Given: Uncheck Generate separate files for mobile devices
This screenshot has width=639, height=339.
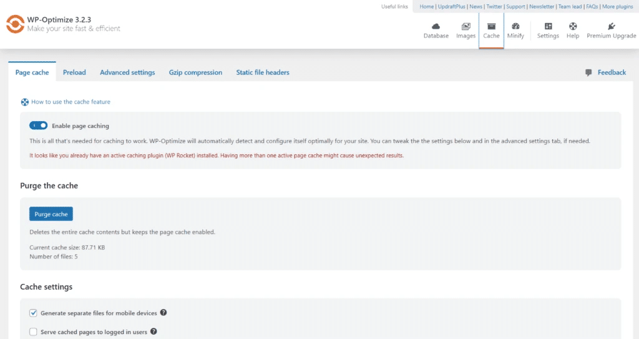Looking at the screenshot, I should coord(34,313).
